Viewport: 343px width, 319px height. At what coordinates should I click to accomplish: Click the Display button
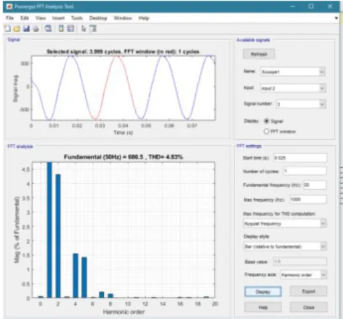pos(263,292)
